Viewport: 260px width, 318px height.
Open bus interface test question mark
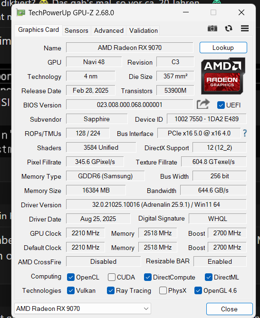tap(245, 133)
